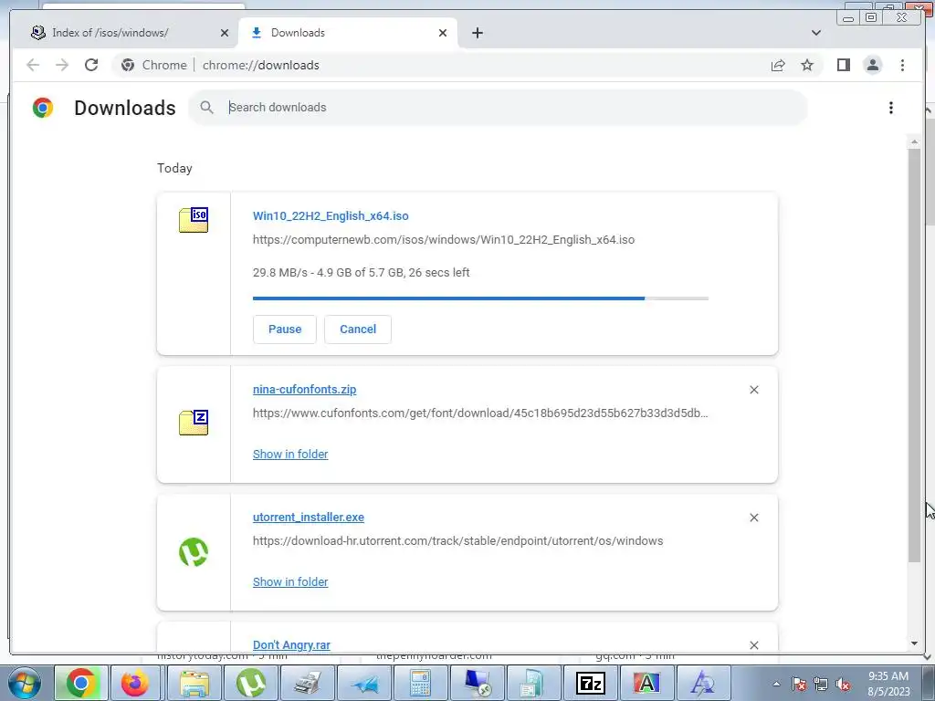
Task: Open the colorful letter A taskbar app
Action: click(x=647, y=683)
